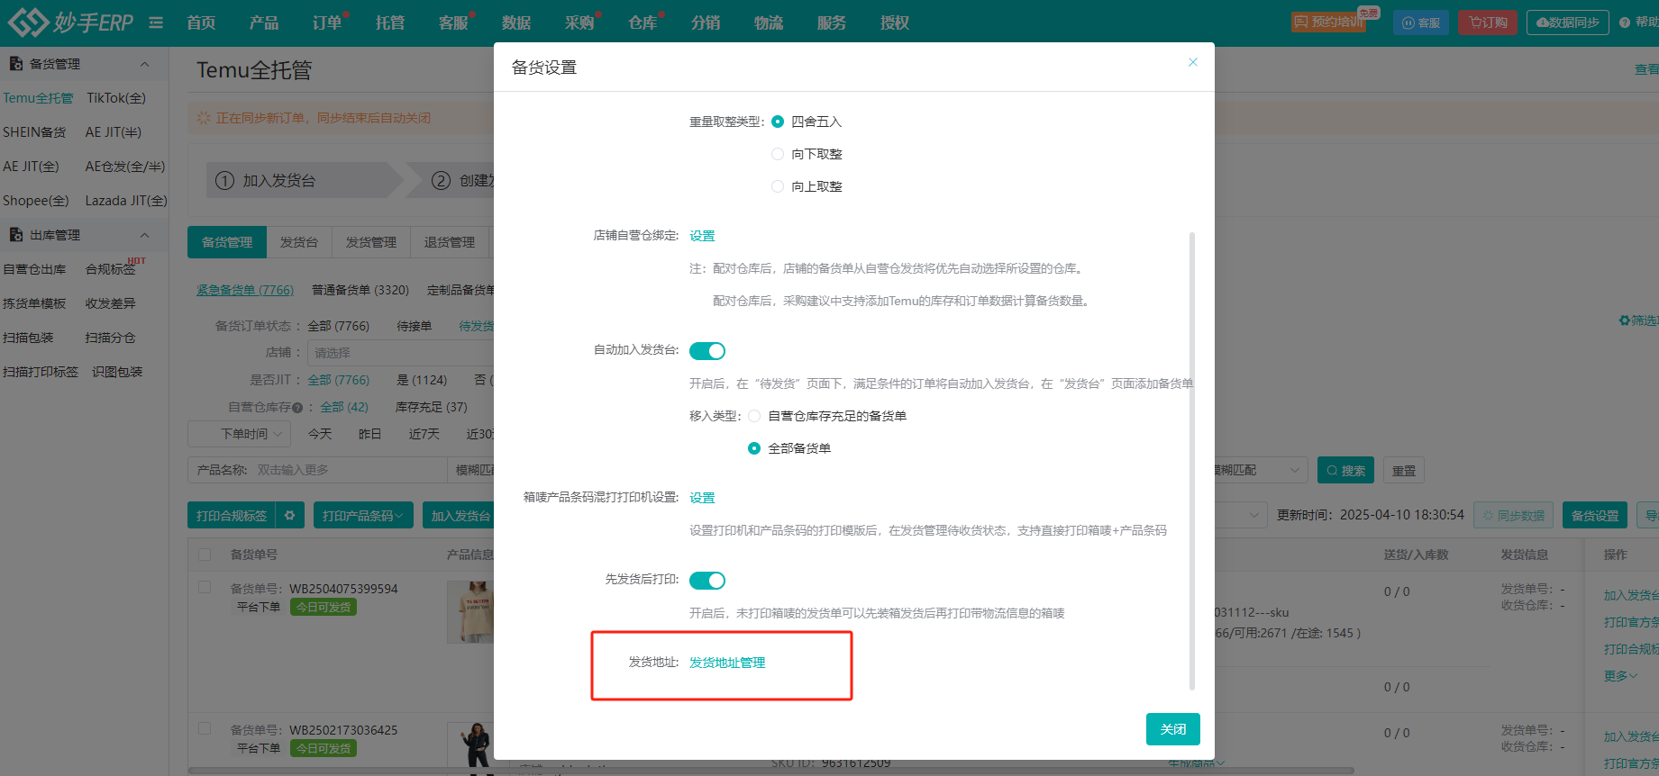Click the gear icon next to 打印合规标签

290,516
